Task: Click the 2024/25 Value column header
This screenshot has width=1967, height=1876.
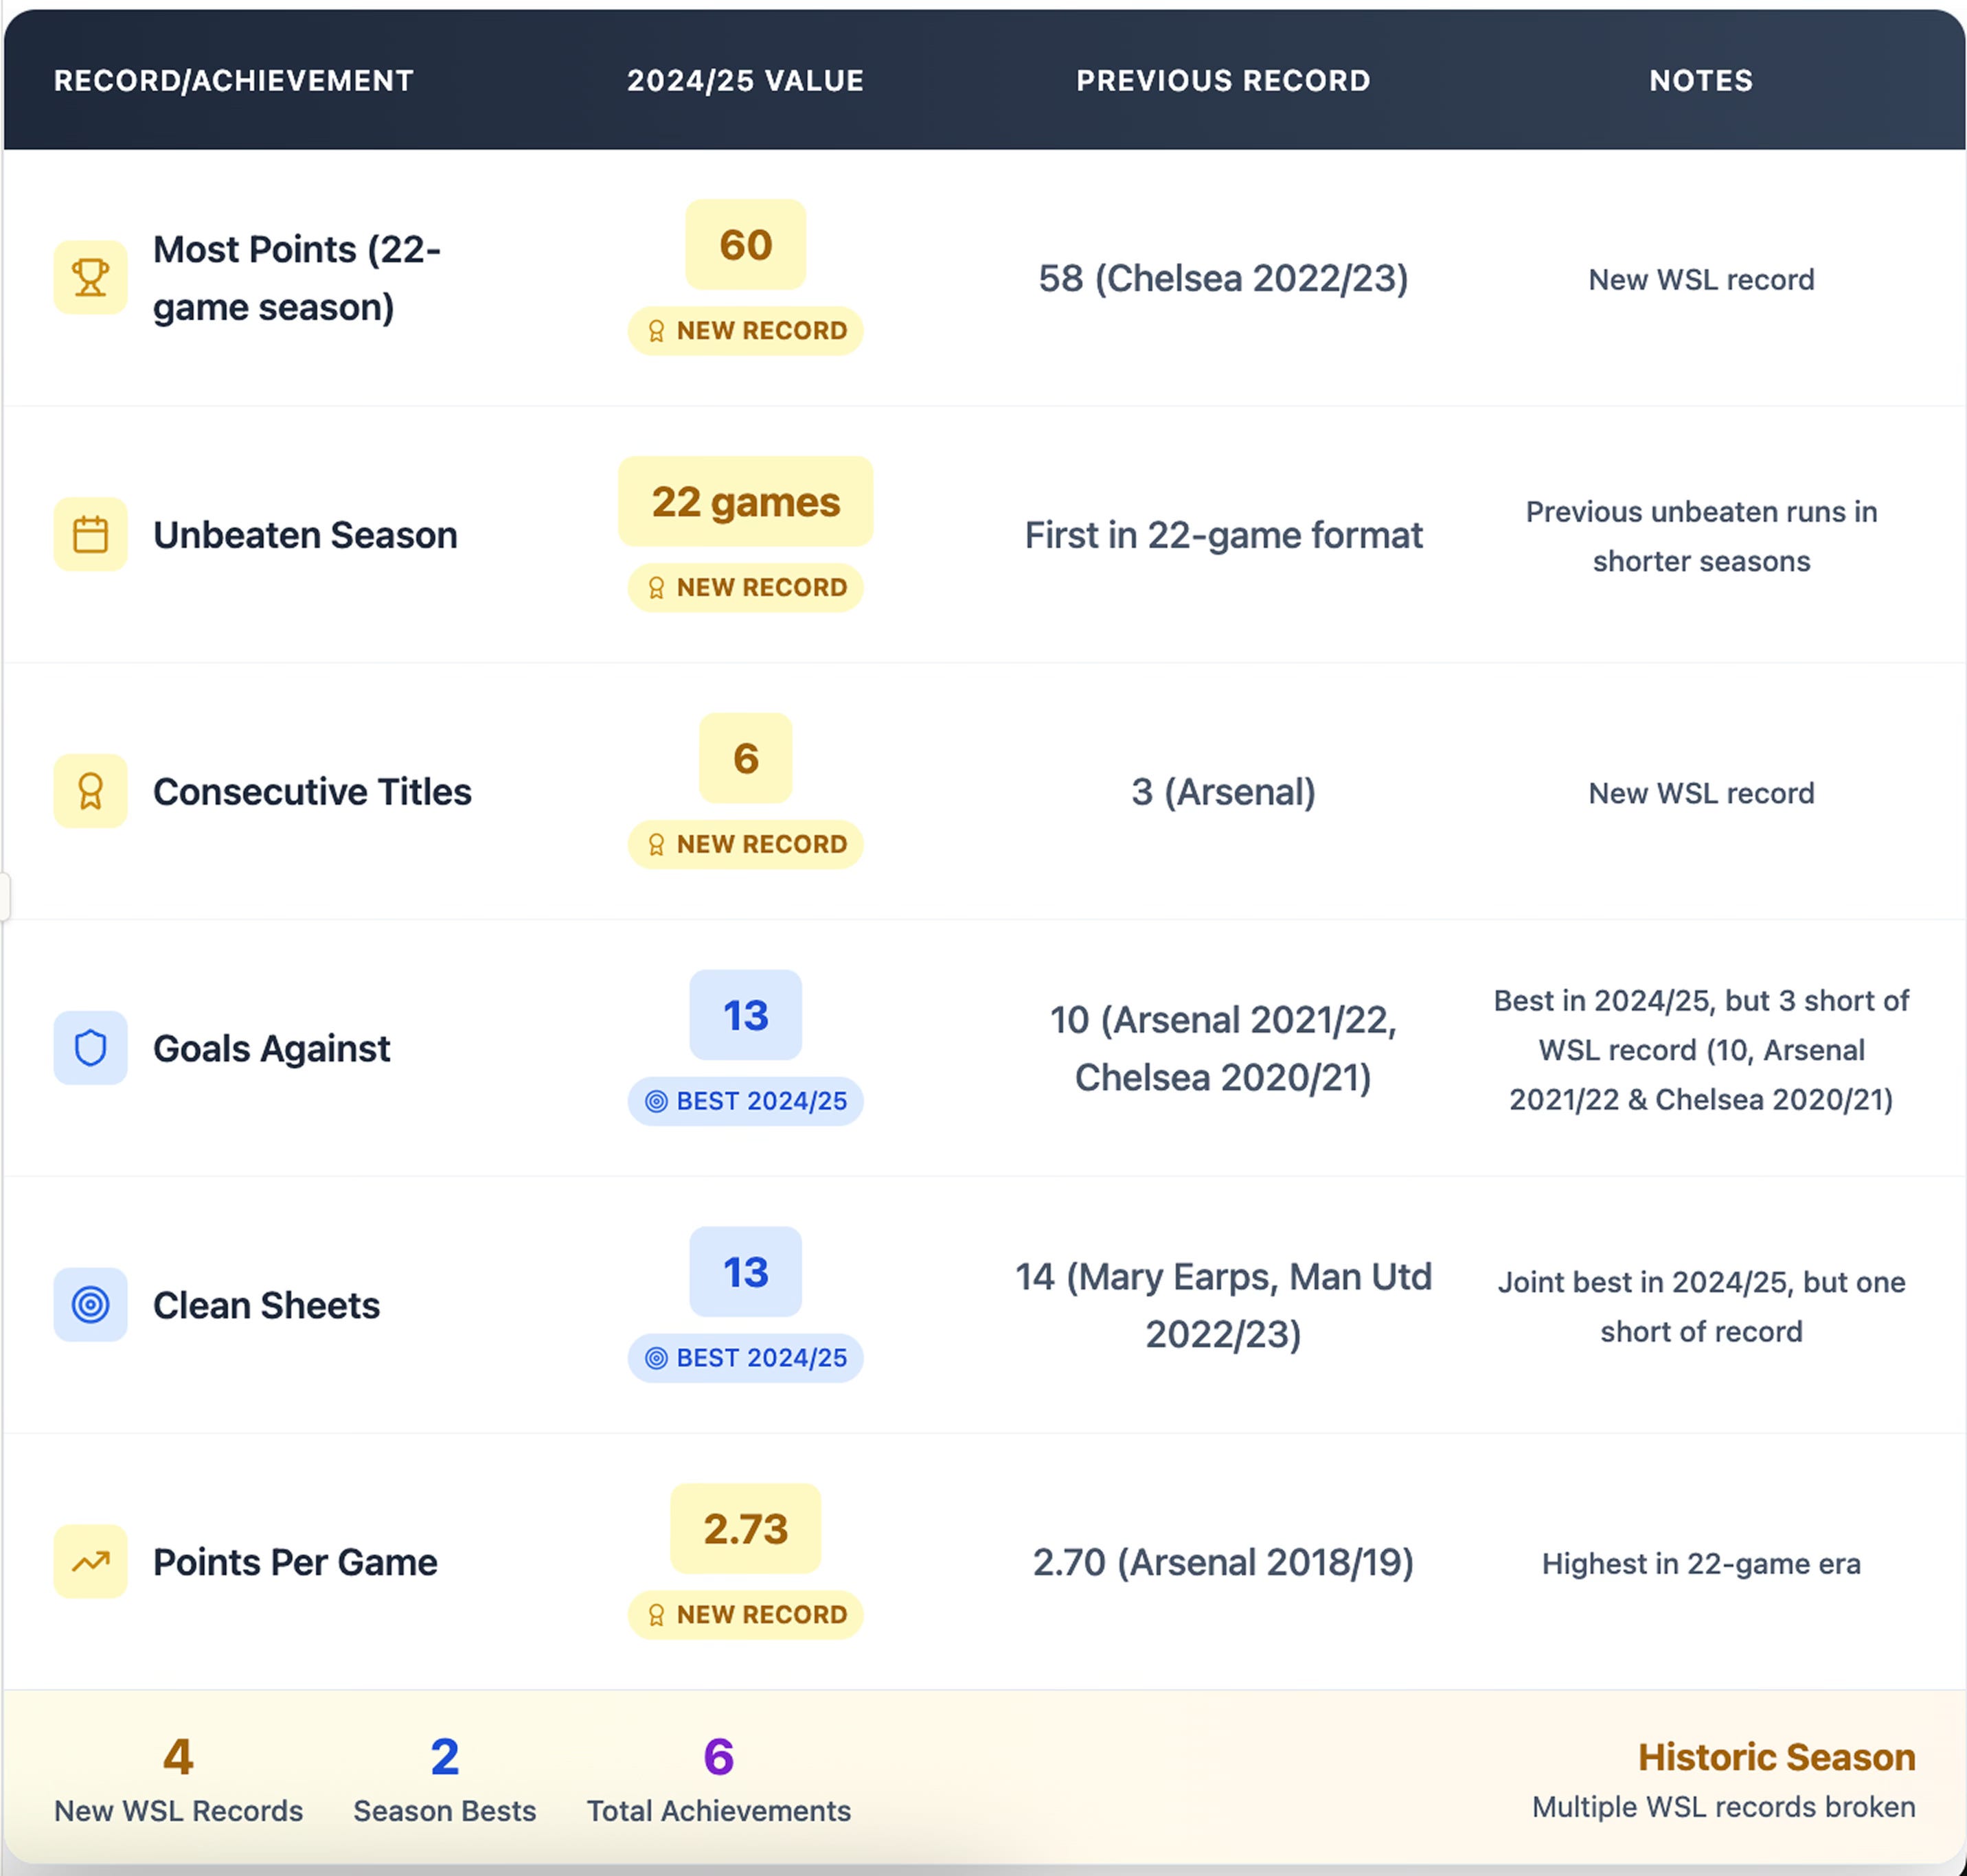Action: (x=745, y=81)
